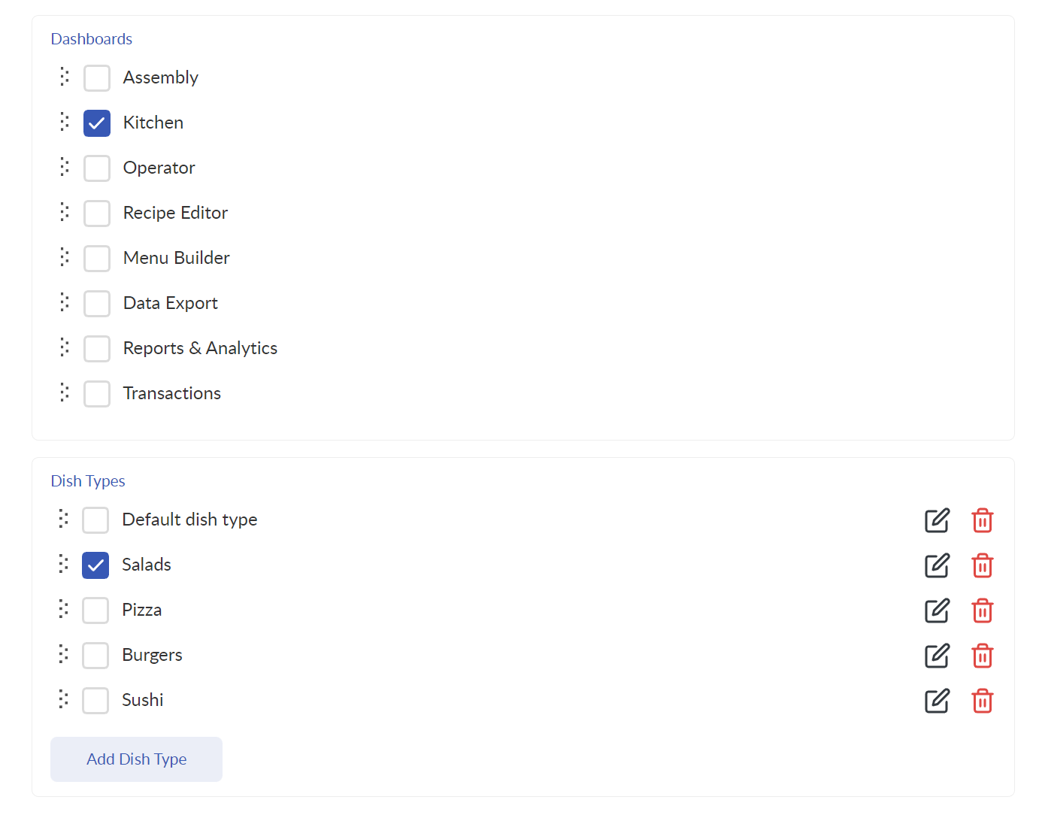The width and height of the screenshot is (1039, 815).
Task: Open edit for Salads dish type
Action: point(937,565)
